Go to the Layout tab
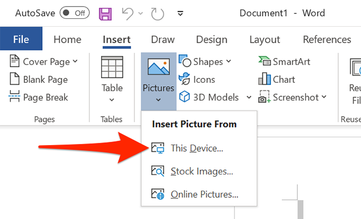 tap(265, 39)
